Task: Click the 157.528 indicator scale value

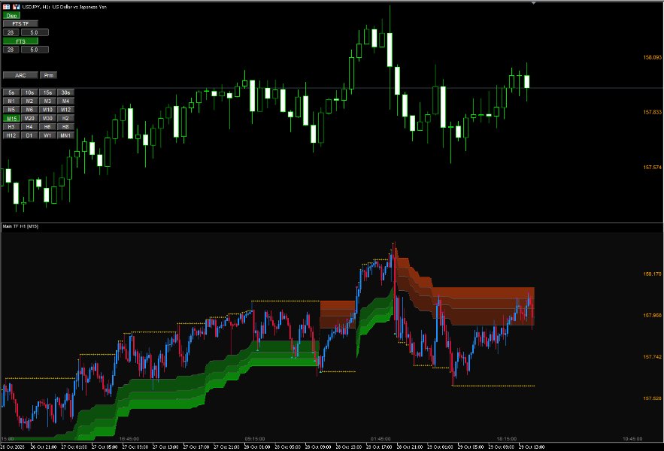Action: click(652, 398)
